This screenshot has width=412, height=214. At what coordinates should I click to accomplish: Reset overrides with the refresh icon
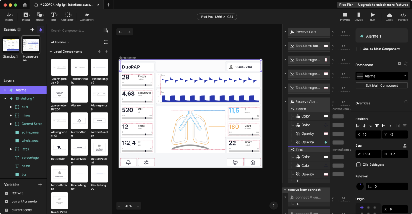tap(406, 102)
